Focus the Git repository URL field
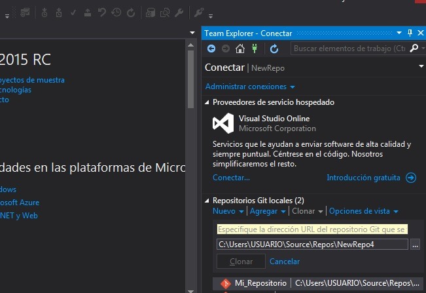 [x=312, y=229]
